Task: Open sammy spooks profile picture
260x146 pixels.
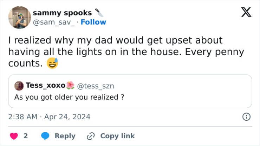Action: (x=19, y=17)
